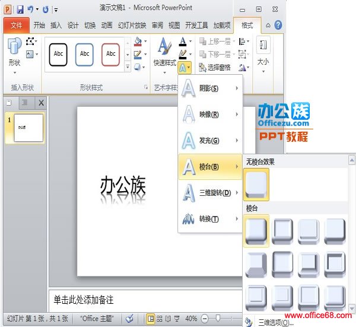
Task: Click the Text Effects glowing A icon
Action: [x=183, y=68]
